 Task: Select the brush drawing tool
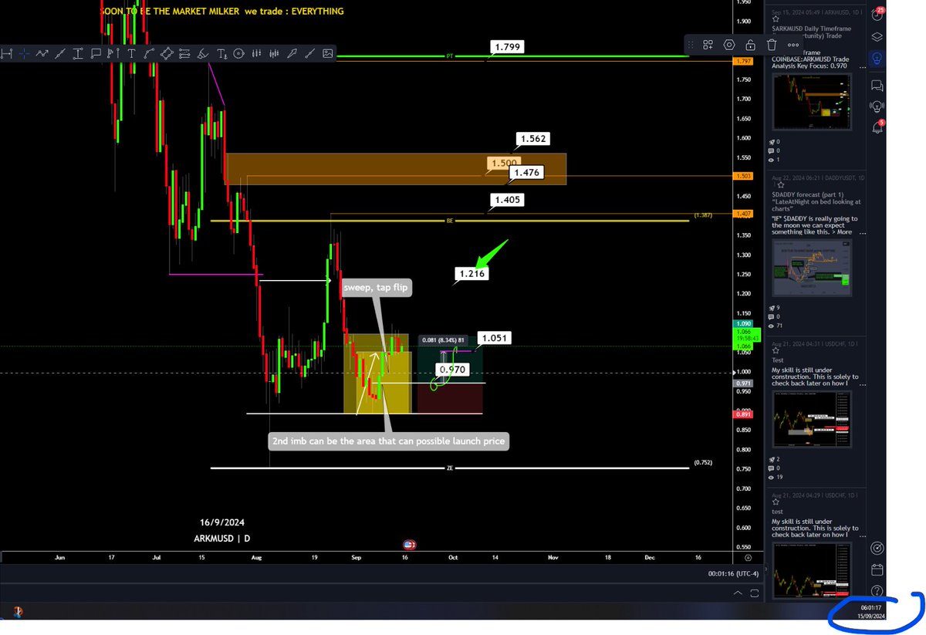[x=203, y=53]
